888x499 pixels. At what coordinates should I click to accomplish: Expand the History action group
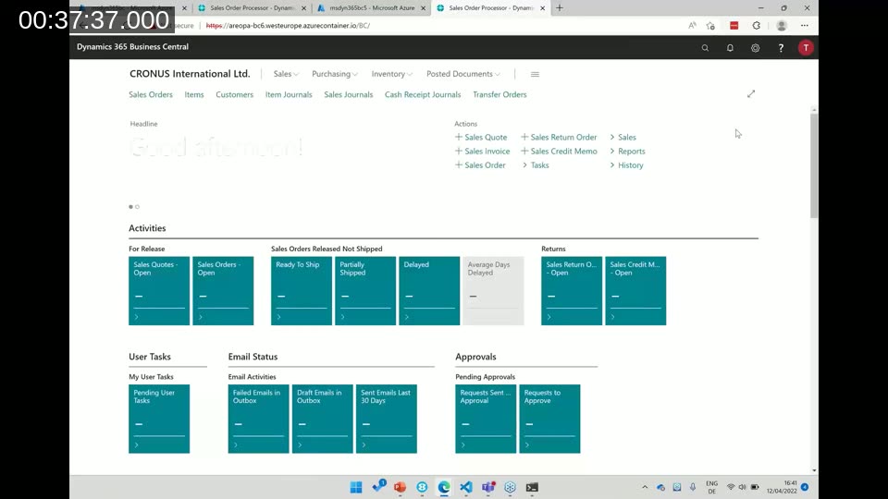click(626, 165)
